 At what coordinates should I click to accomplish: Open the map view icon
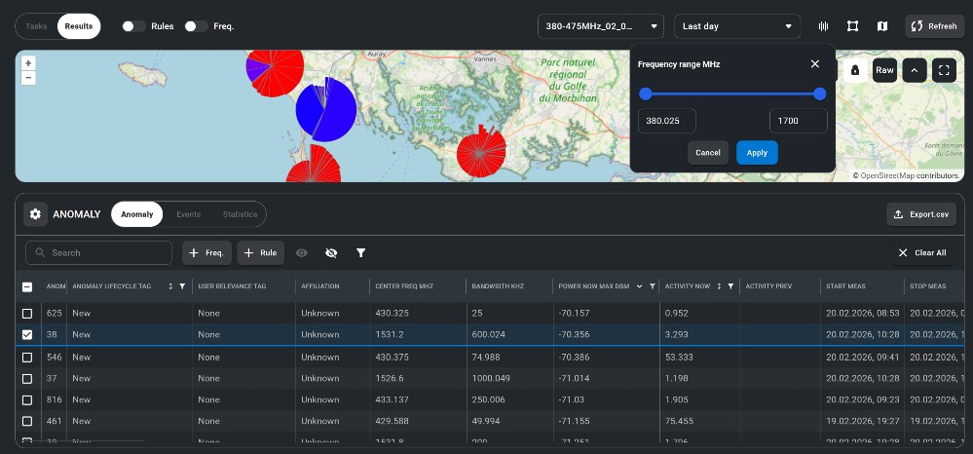[x=882, y=26]
